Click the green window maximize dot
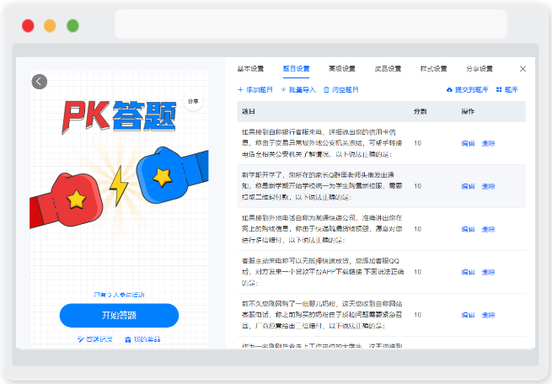This screenshot has width=552, height=384. pyautogui.click(x=72, y=25)
